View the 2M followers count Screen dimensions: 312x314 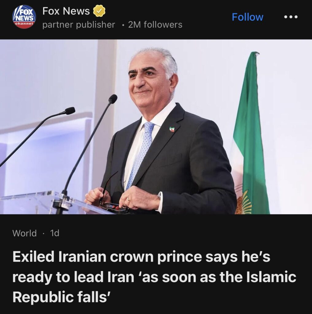[x=155, y=25]
